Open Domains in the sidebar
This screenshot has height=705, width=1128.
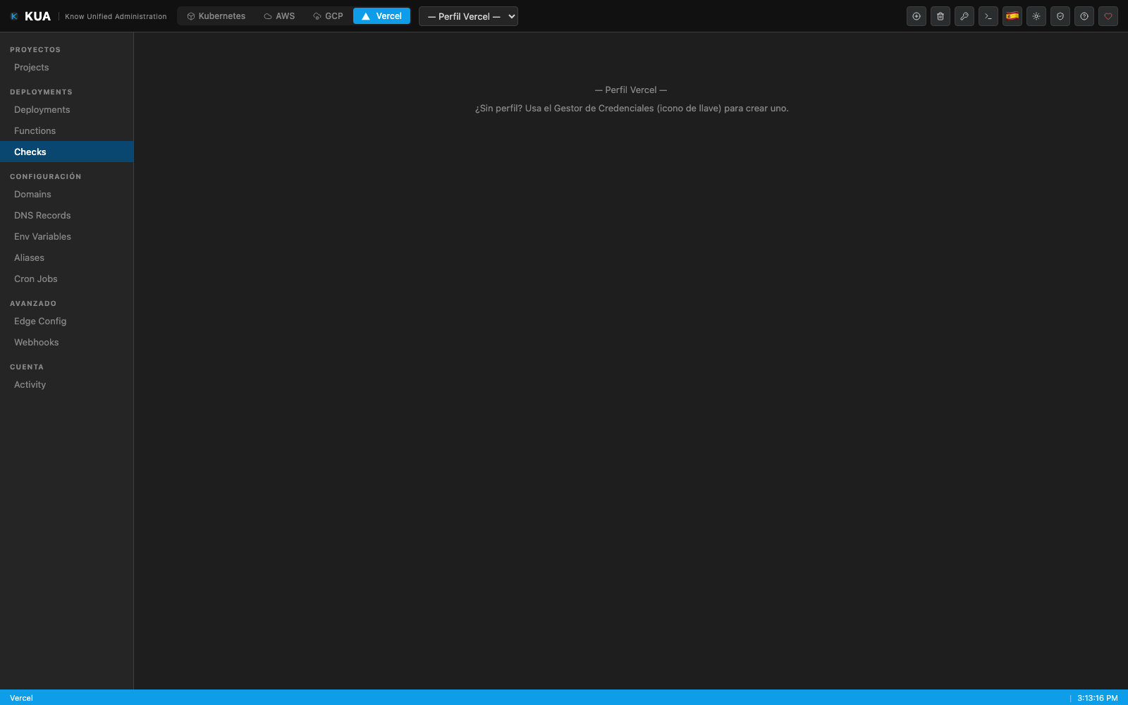pos(66,195)
